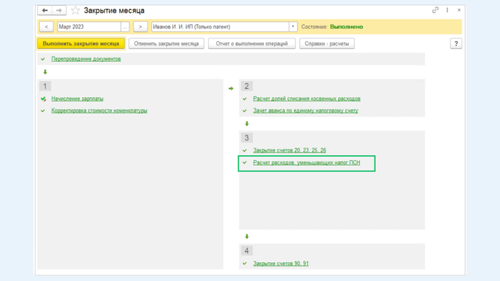Open Расчет расходов, уменьшающих налог ПСН

point(306,162)
